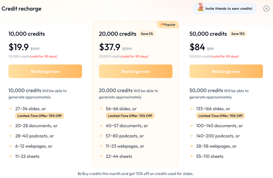Click sparkle icon beside 140~200 podcasts
Image resolution: width=273 pixels, height=178 pixels.
(x=192, y=136)
